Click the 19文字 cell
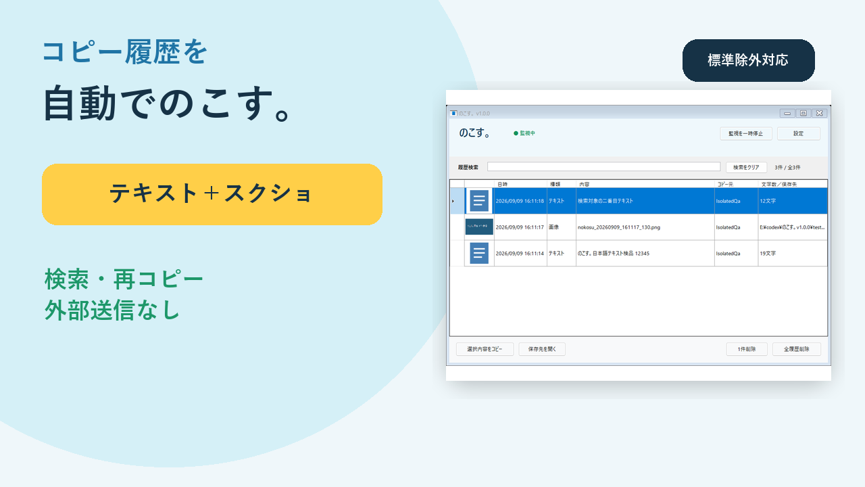 [793, 253]
